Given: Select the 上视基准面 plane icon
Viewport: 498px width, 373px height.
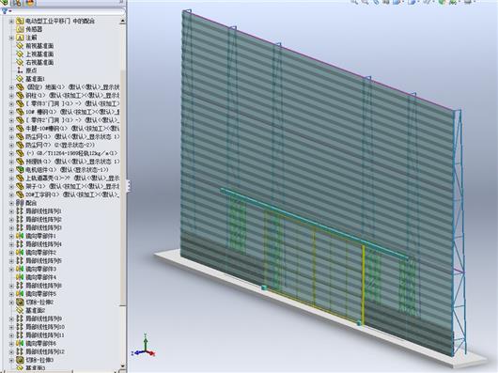Looking at the screenshot, I should coord(20,54).
